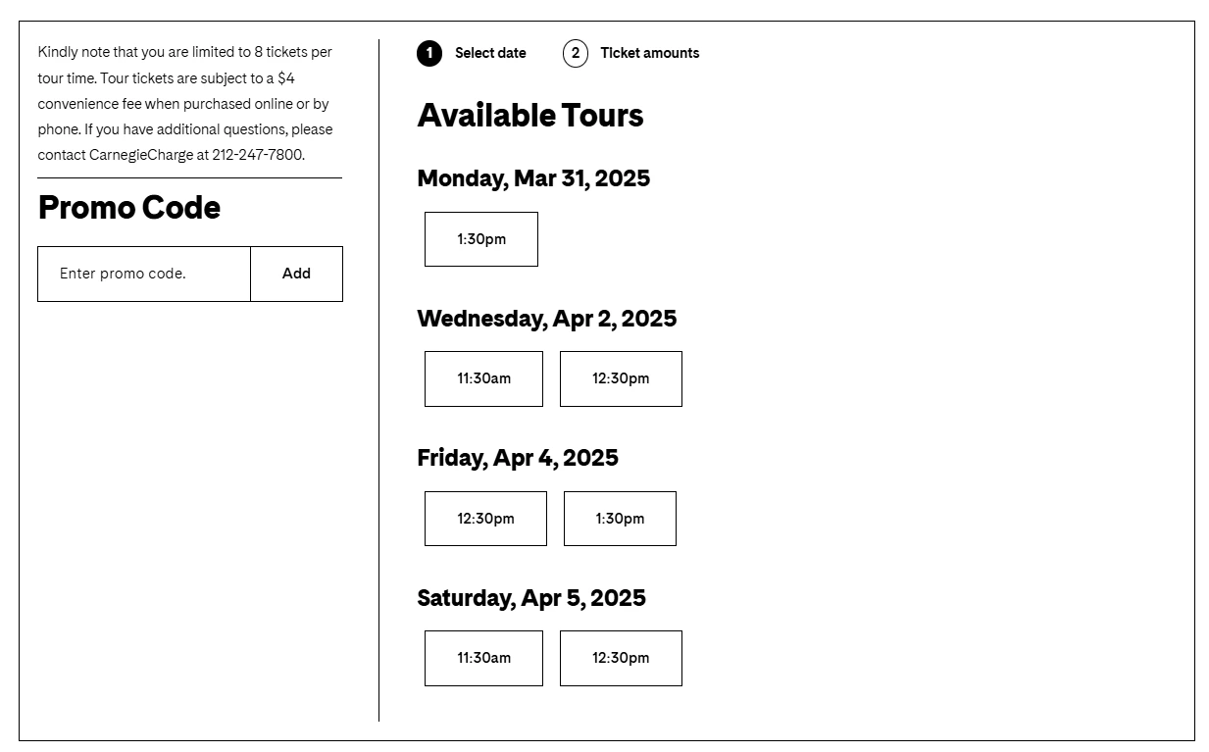The image size is (1209, 752).
Task: Click the Promo Code heading
Action: (x=129, y=208)
